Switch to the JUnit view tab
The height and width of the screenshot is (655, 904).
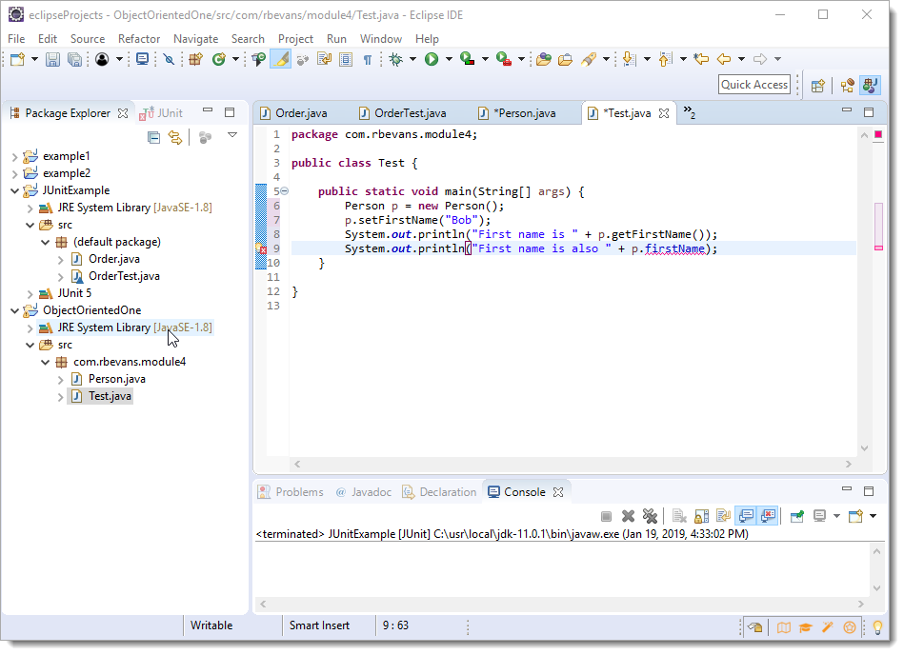tap(162, 113)
